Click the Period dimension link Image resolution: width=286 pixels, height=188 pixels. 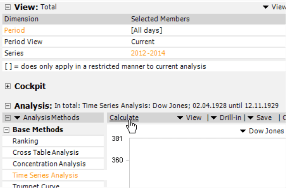14,30
